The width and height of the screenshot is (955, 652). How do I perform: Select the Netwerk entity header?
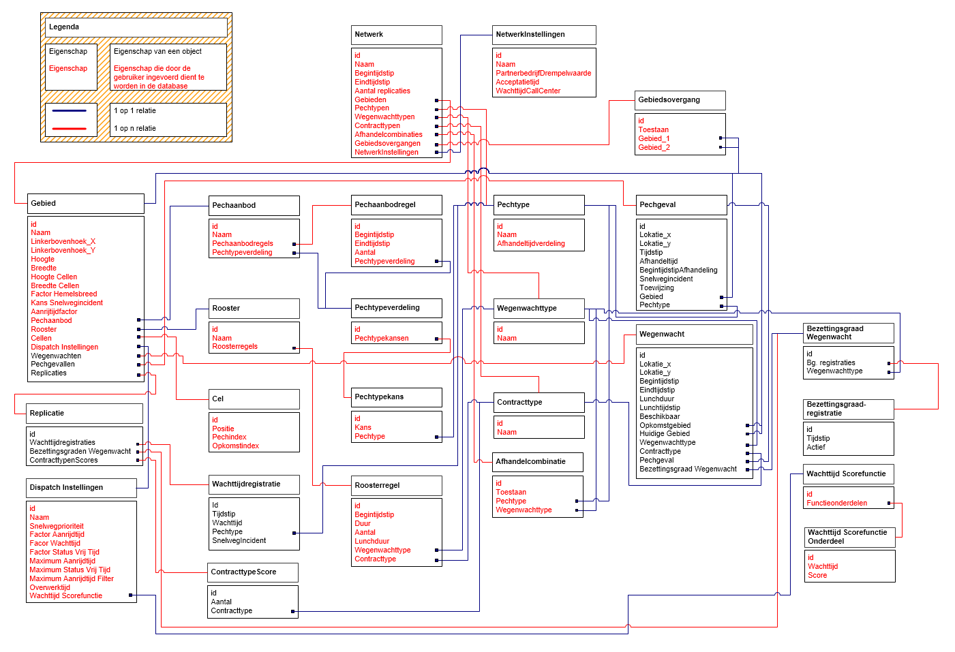point(397,35)
